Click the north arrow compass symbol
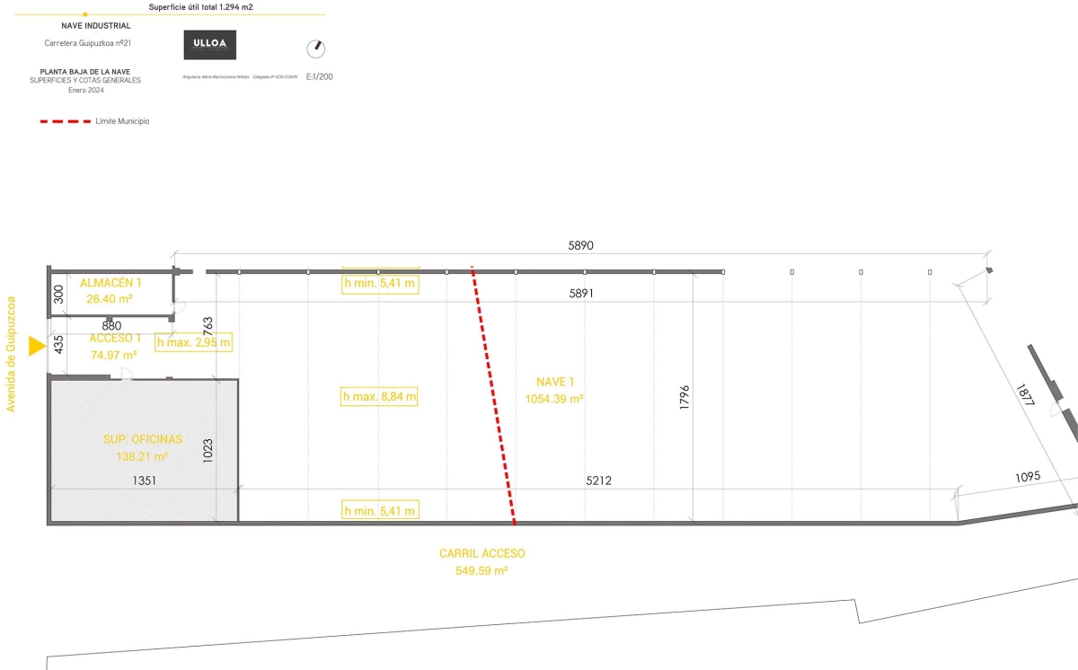 [x=315, y=48]
